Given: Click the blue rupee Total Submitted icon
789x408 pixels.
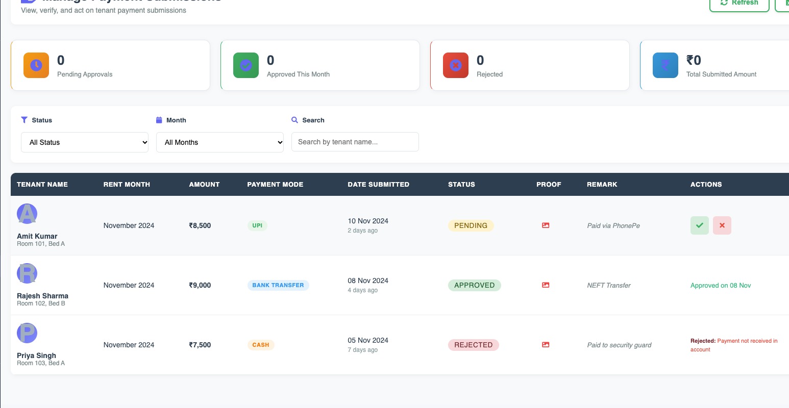Looking at the screenshot, I should point(665,65).
